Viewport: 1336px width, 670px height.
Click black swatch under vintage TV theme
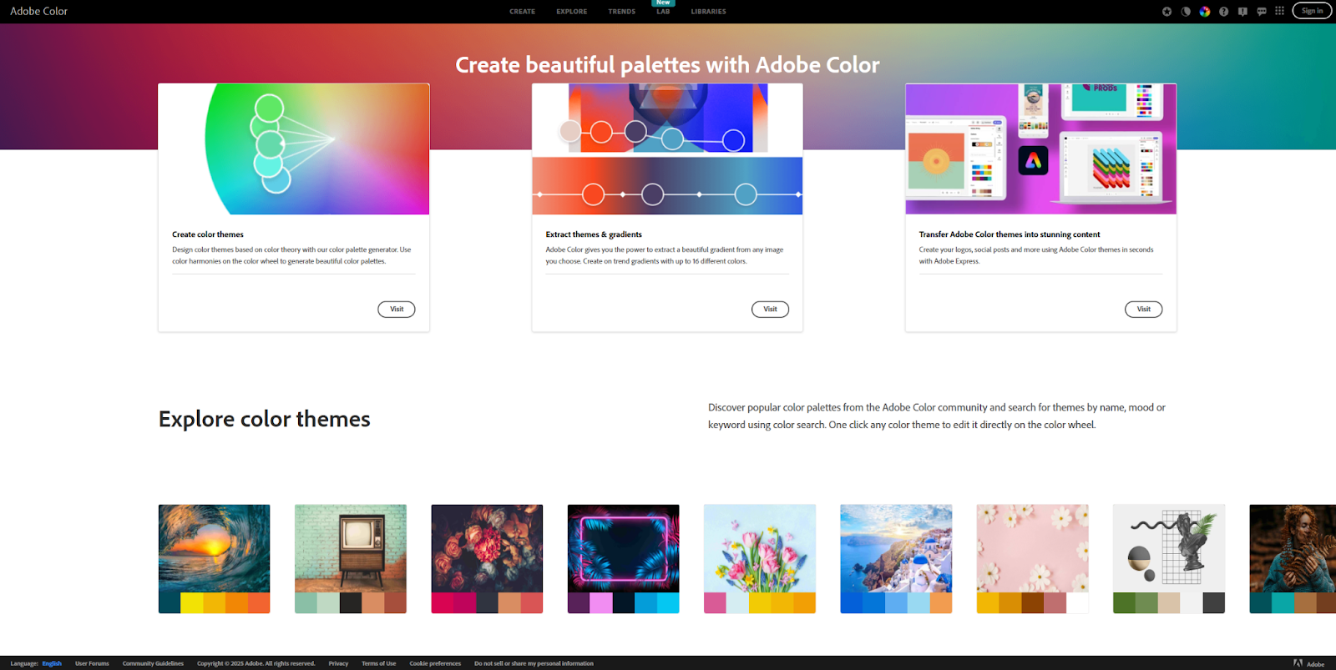pyautogui.click(x=351, y=602)
